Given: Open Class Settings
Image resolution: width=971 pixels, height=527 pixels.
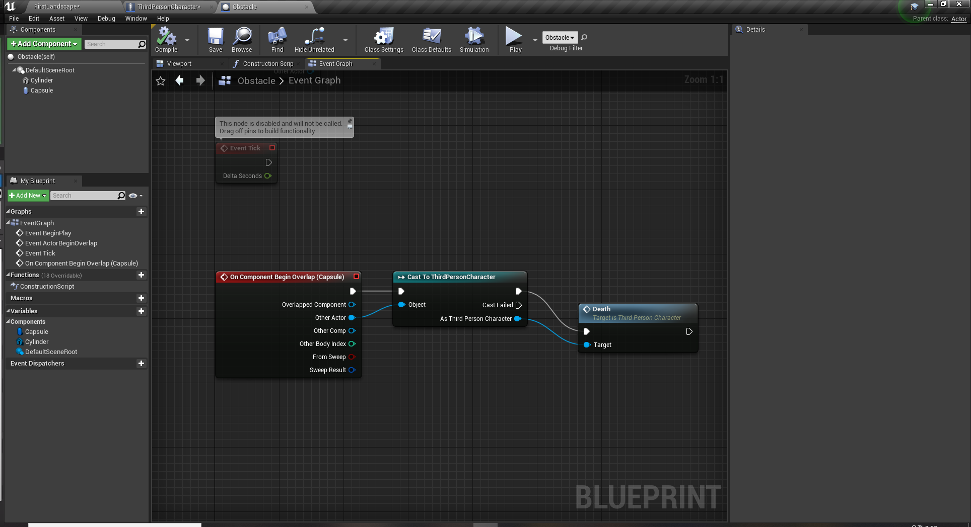Looking at the screenshot, I should pos(384,39).
